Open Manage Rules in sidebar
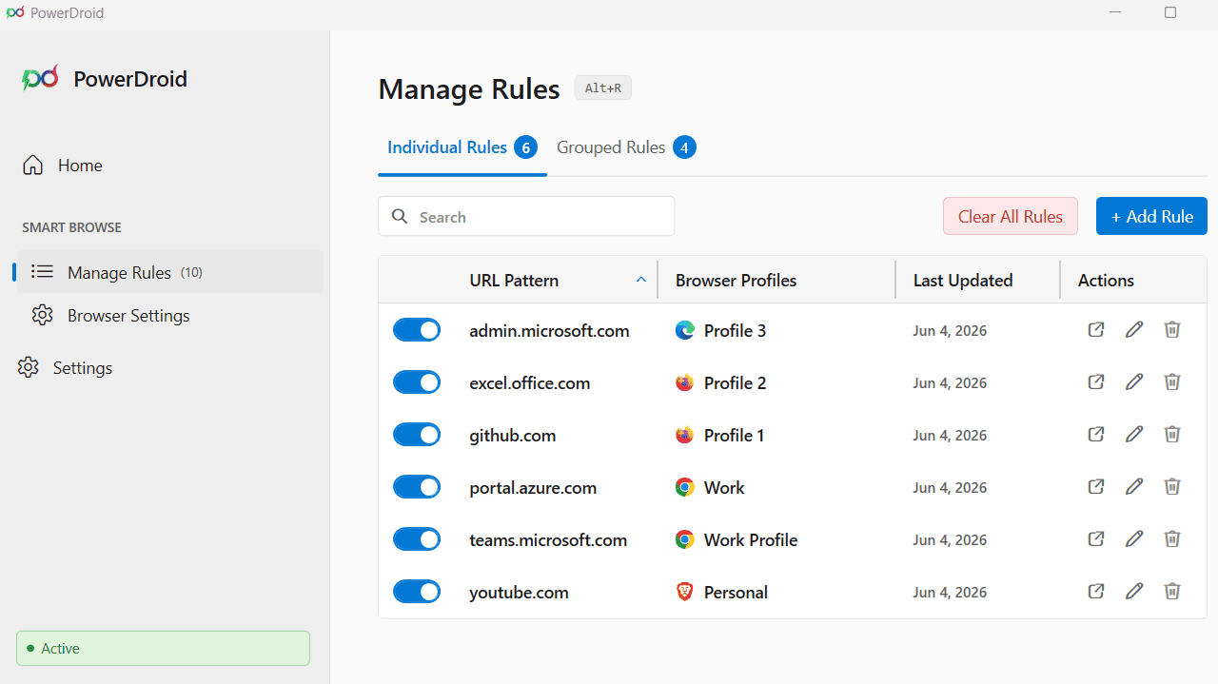The image size is (1218, 684). (170, 272)
